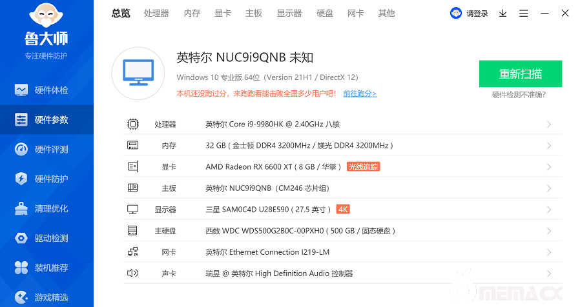Open 驱动检测 menu label
This screenshot has width=580, height=307.
[52, 238]
